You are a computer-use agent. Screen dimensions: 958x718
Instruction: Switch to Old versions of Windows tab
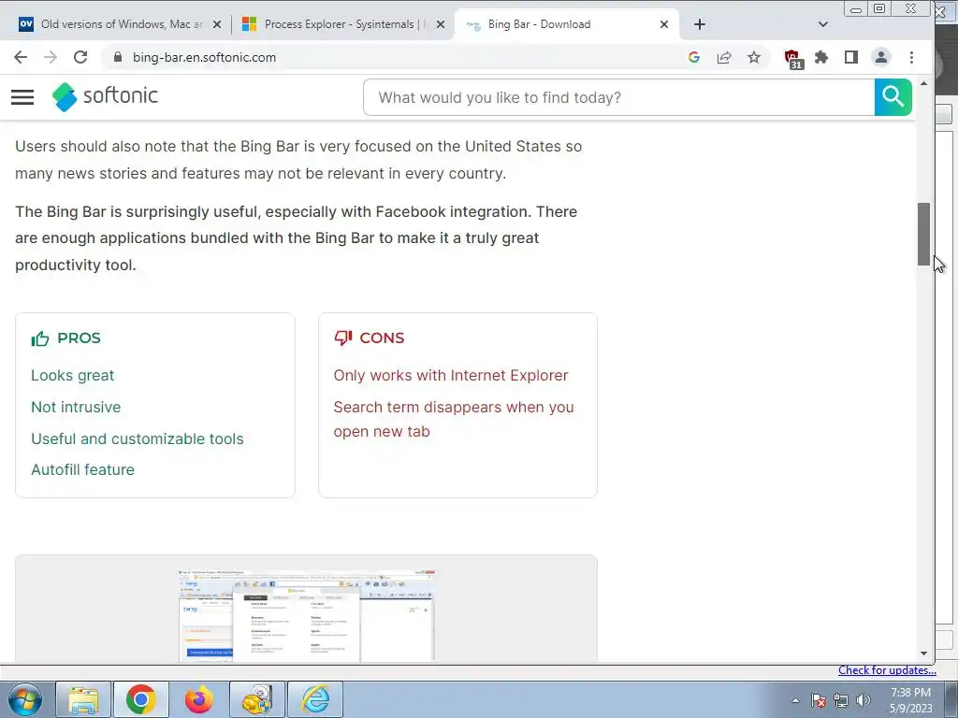pyautogui.click(x=120, y=24)
